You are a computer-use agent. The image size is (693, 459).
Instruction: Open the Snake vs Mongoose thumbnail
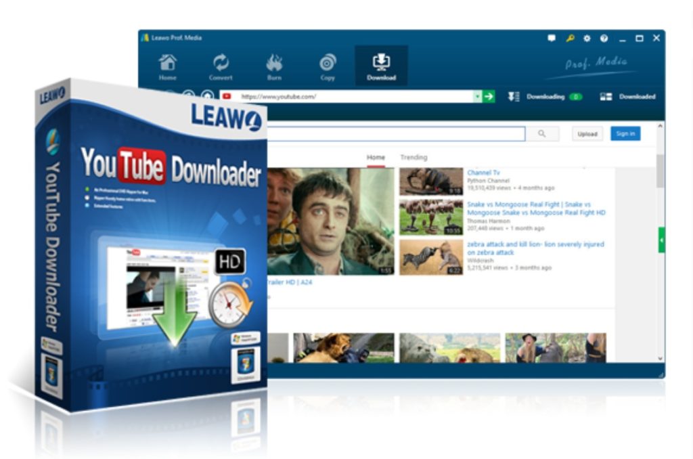point(431,217)
